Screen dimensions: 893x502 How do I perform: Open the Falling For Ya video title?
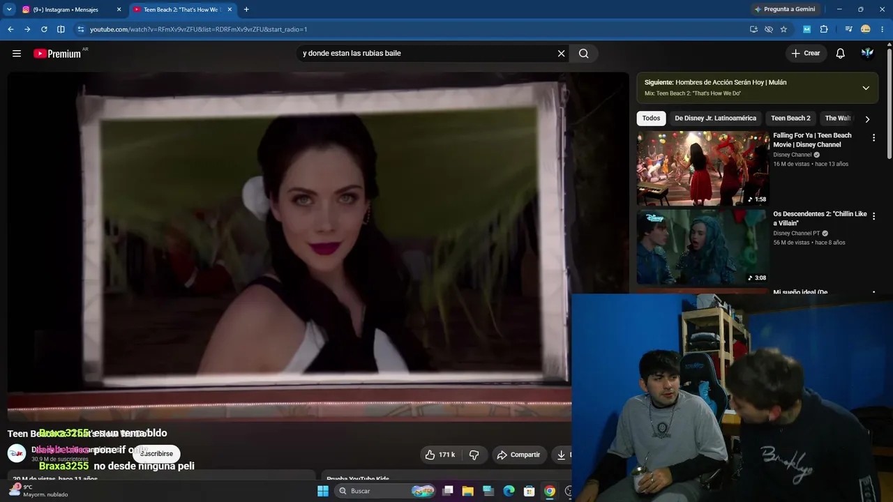(812, 140)
